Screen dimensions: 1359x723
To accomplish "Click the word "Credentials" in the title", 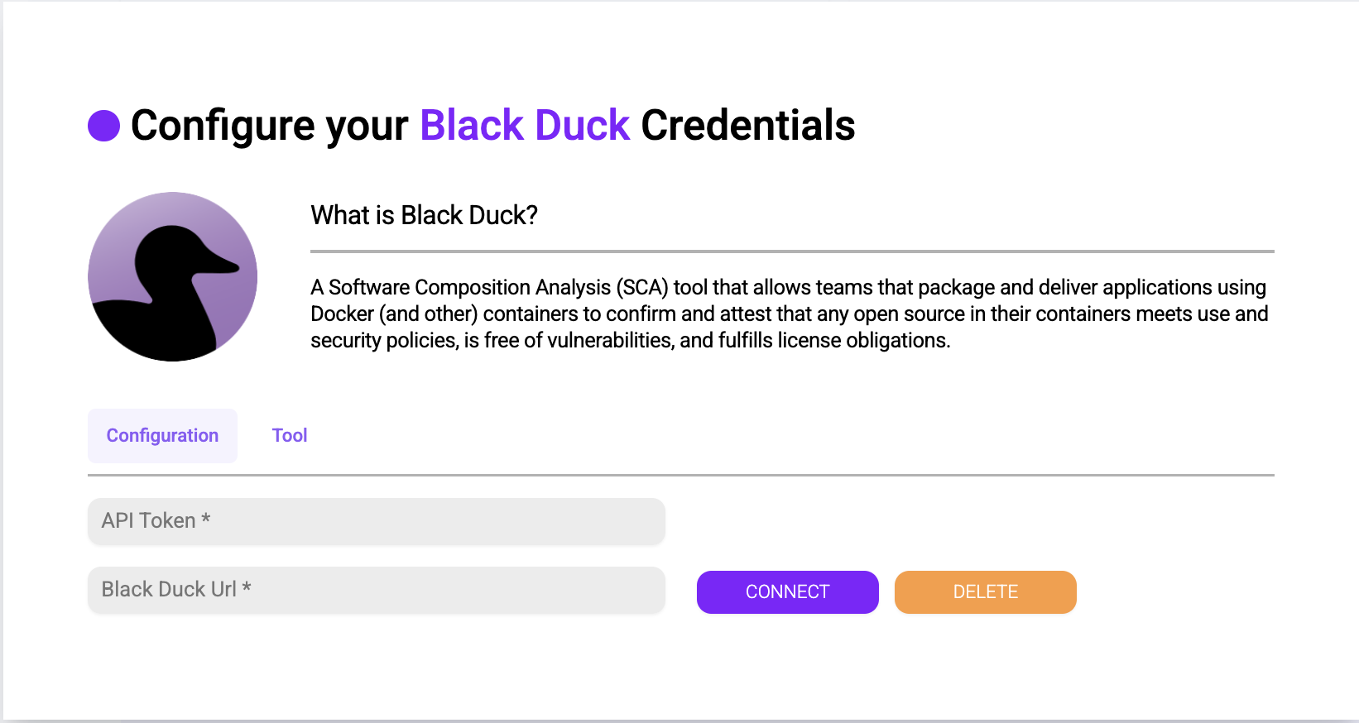I will 747,126.
